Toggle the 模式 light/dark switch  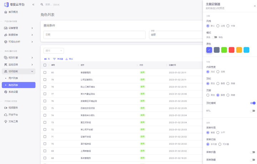(214, 37)
